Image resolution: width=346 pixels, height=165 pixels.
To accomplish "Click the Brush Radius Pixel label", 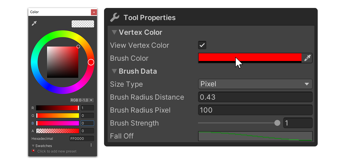I will [x=140, y=110].
